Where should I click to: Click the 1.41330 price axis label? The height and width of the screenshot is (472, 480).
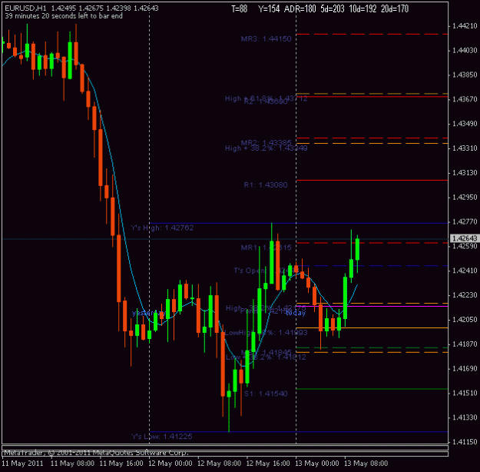pos(465,417)
